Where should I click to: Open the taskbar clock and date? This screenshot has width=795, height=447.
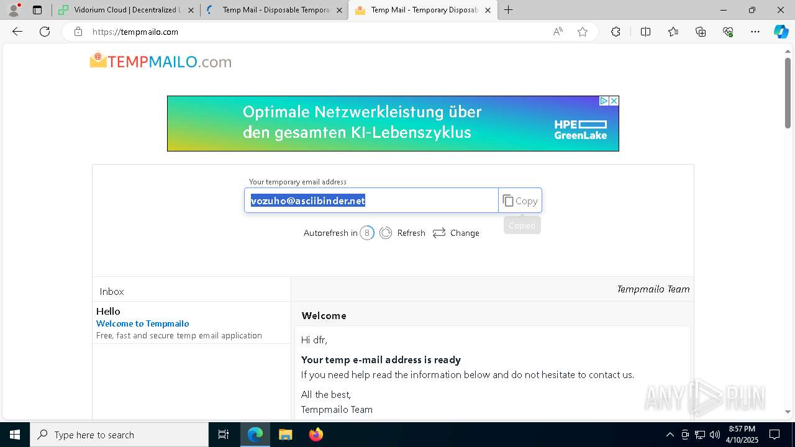742,435
